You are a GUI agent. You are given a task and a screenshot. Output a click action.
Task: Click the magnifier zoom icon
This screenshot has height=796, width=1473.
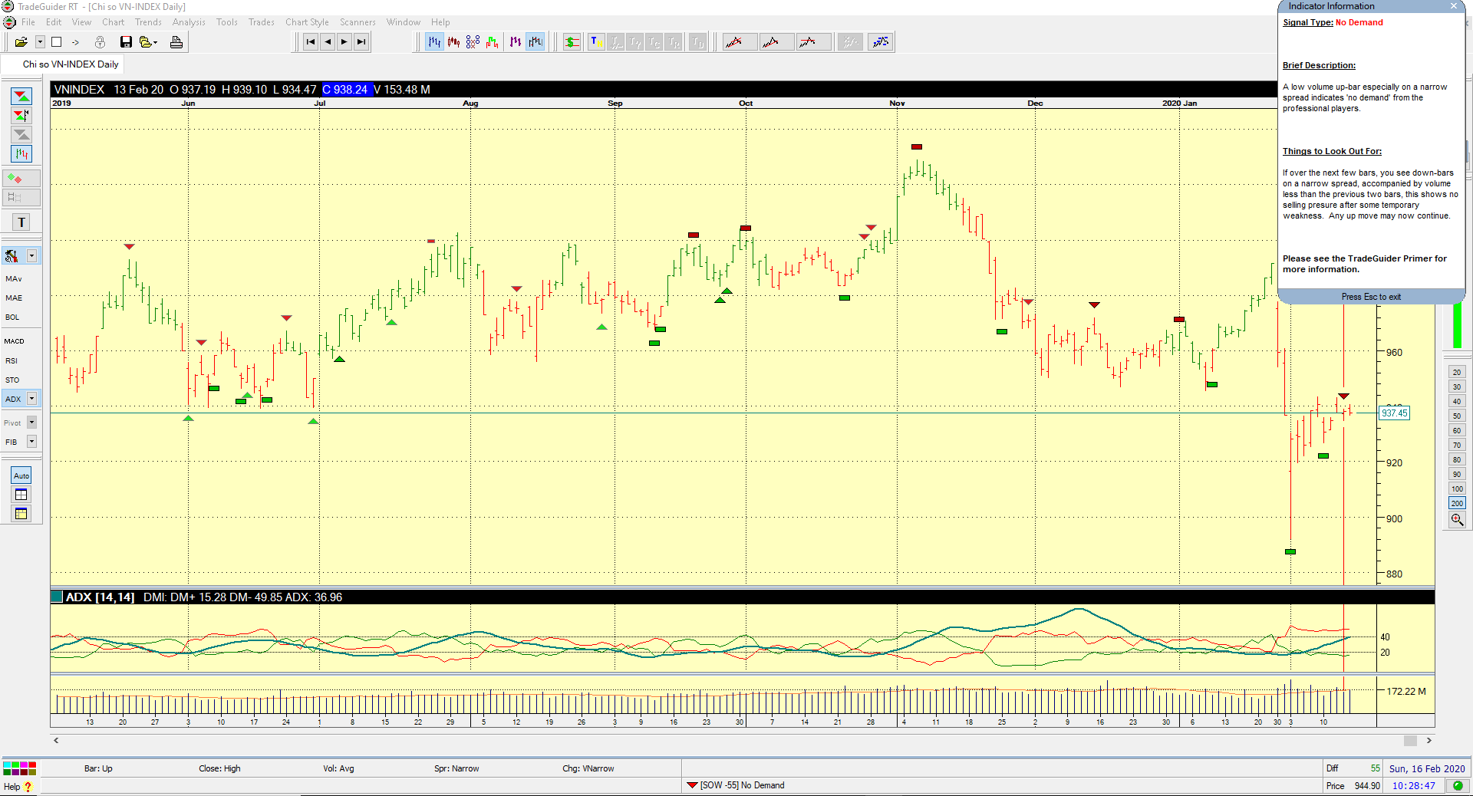tap(1457, 520)
